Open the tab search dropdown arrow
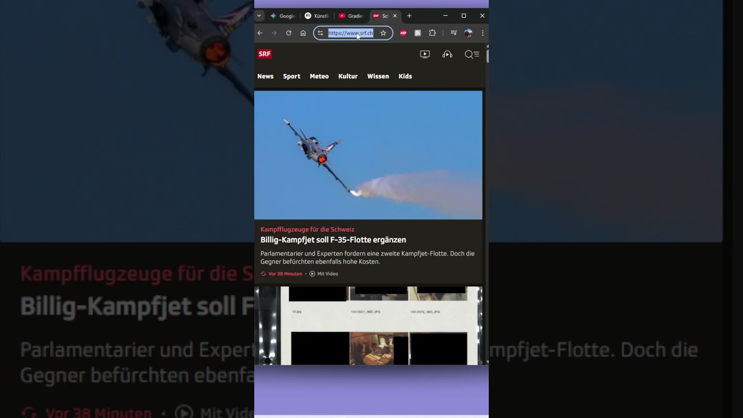Viewport: 743px width, 418px height. (259, 16)
